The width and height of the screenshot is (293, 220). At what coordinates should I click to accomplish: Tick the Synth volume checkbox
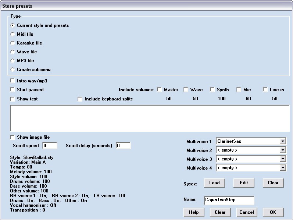(212, 90)
